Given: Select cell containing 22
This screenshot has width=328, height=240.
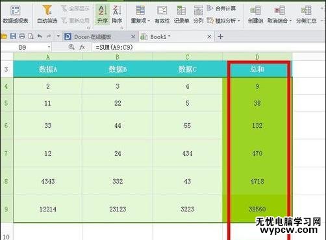Looking at the screenshot, I should (x=118, y=103).
